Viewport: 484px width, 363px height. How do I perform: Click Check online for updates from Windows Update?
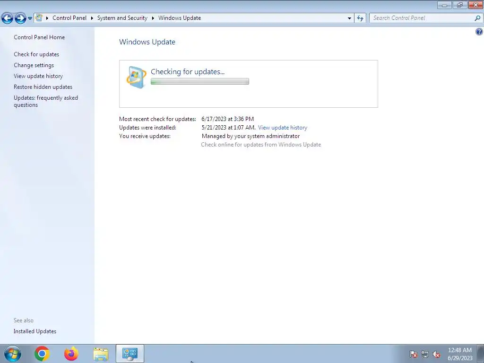click(x=261, y=145)
